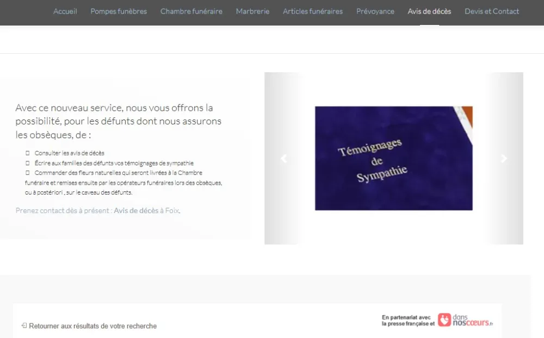Navigate to Pompes funèbres page
Image resolution: width=544 pixels, height=338 pixels.
coord(119,11)
